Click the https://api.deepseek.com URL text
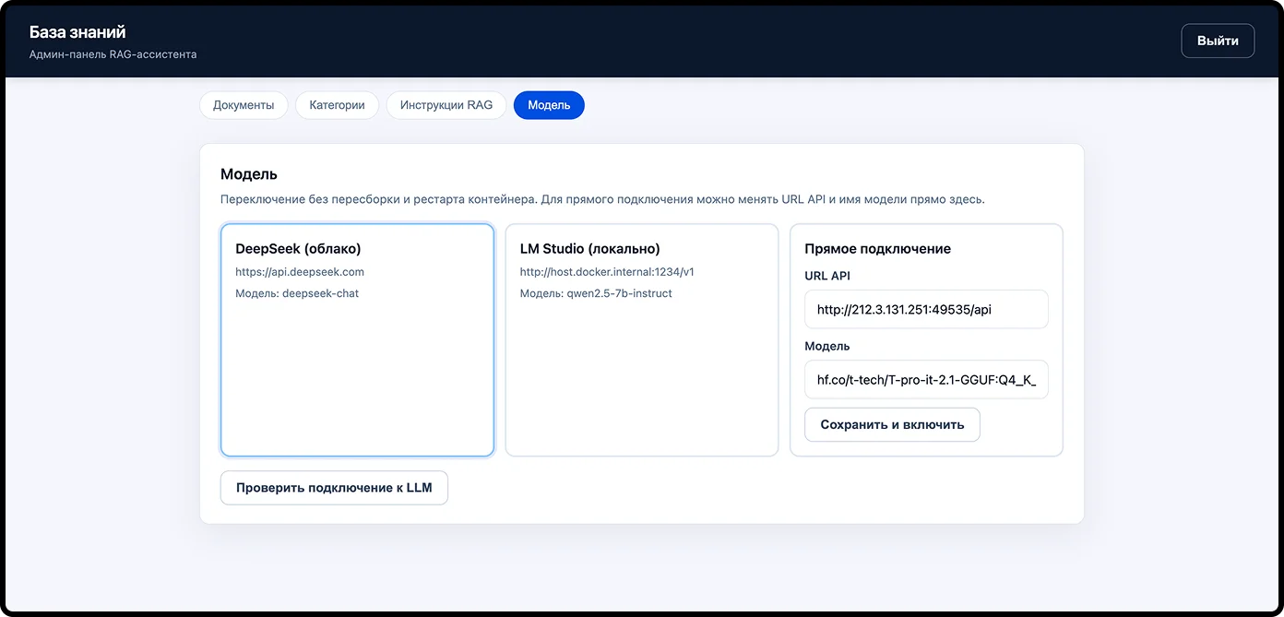The image size is (1284, 617). (x=300, y=272)
